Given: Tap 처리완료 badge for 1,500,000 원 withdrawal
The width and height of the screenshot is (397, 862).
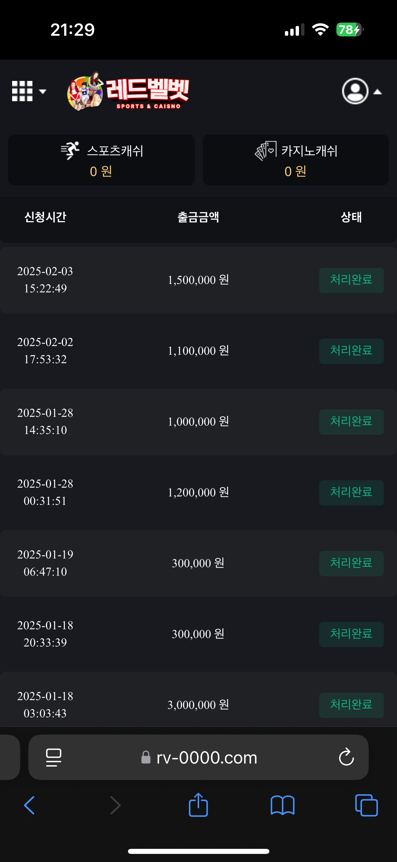Looking at the screenshot, I should tap(351, 280).
